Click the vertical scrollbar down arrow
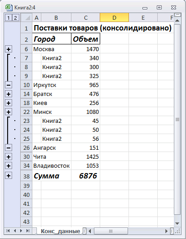186x239 pixels. pos(177,224)
